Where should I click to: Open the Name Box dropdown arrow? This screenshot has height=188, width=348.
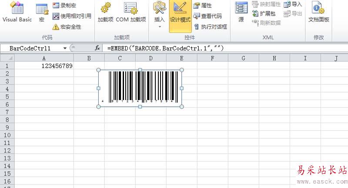[x=65, y=48]
